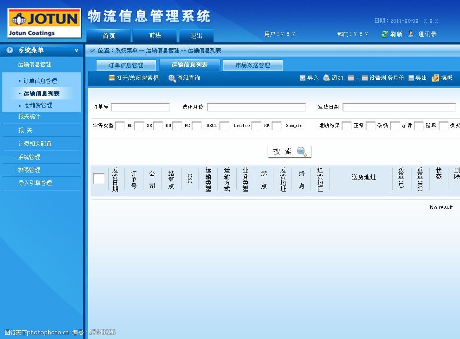
Task: Check the box immediately left of DECO
Action: 197,126
